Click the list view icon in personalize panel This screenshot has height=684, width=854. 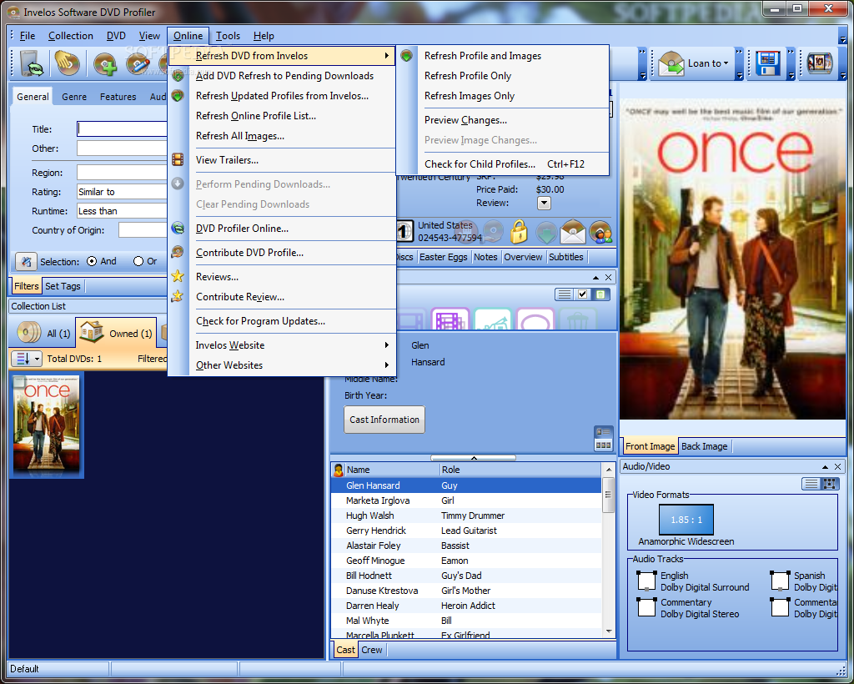click(x=565, y=294)
